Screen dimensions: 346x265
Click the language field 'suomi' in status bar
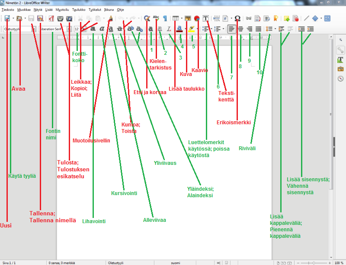coord(175,262)
